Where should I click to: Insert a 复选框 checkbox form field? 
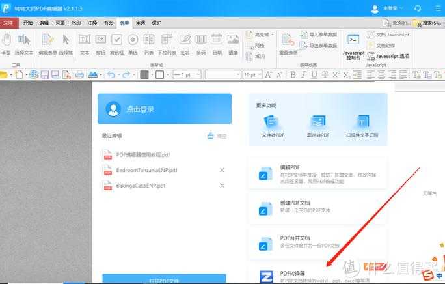click(117, 43)
